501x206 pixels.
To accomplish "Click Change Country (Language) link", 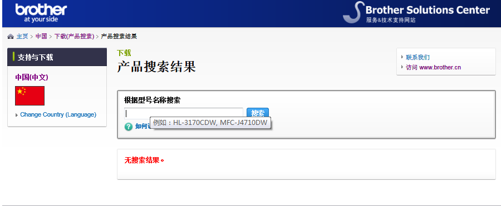I will coord(58,114).
